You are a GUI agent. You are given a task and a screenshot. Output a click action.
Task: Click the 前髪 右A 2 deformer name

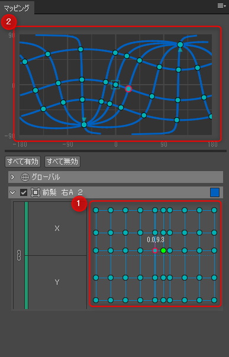pyautogui.click(x=62, y=192)
